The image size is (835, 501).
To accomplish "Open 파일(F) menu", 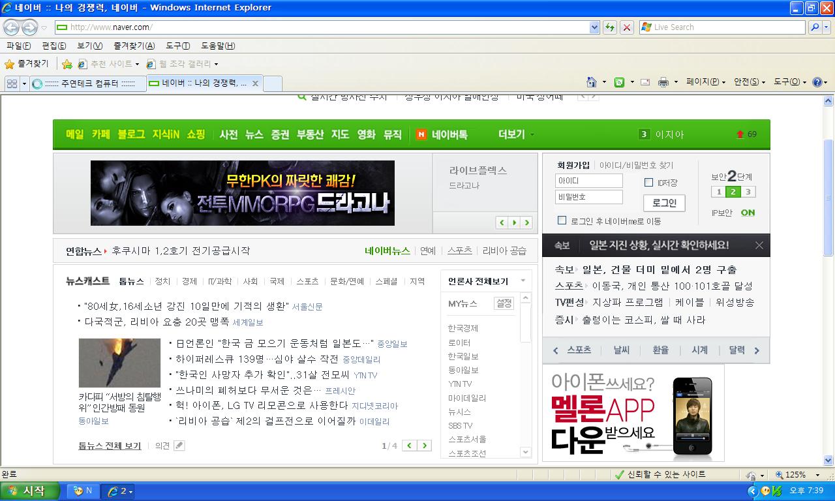I will [x=18, y=46].
